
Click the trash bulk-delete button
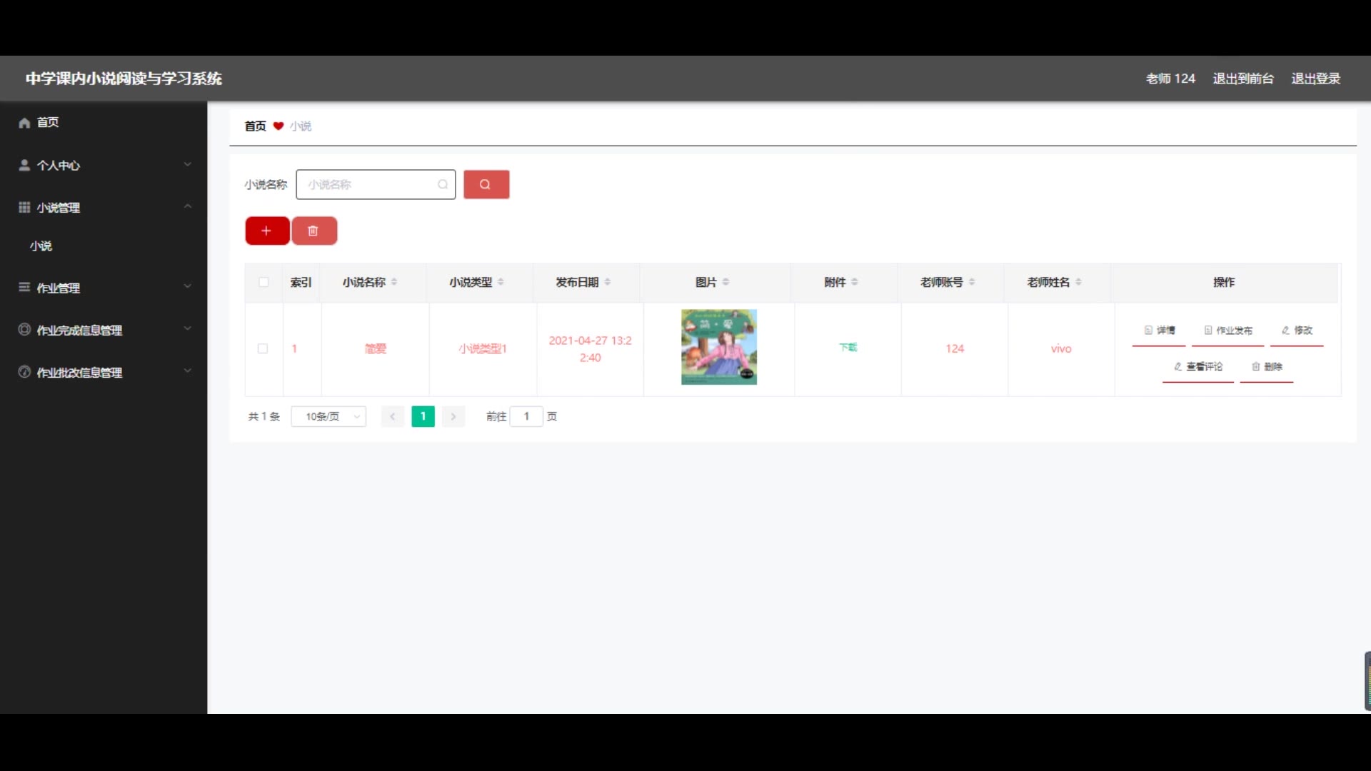[x=314, y=231]
